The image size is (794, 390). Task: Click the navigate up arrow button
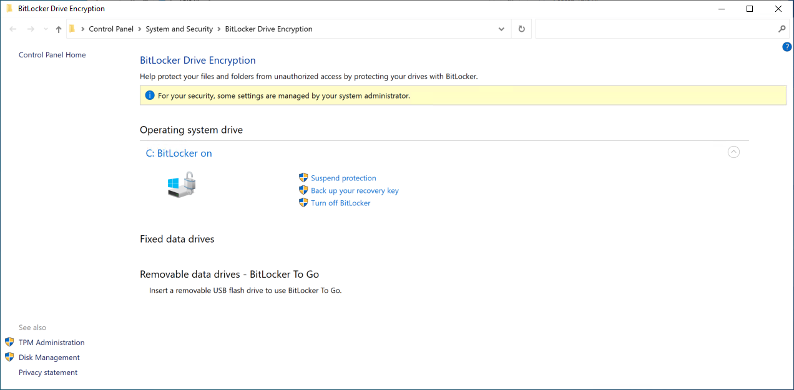(x=58, y=29)
